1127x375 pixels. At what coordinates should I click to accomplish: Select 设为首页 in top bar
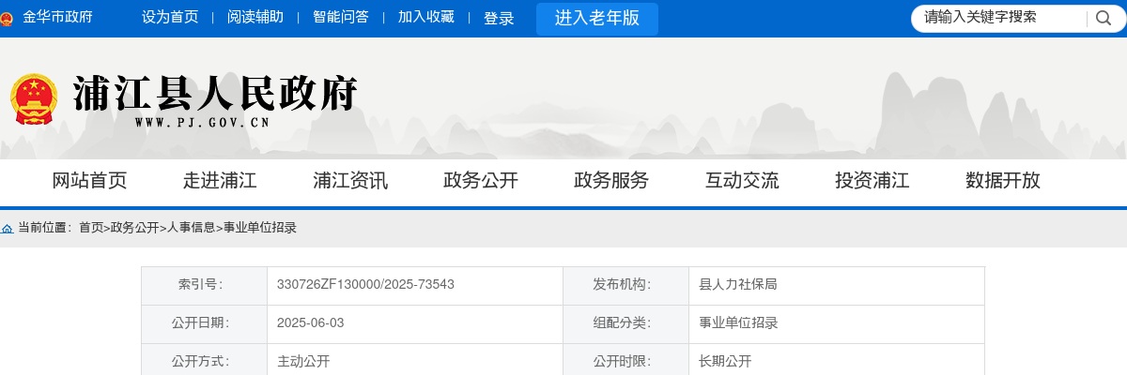pyautogui.click(x=170, y=18)
